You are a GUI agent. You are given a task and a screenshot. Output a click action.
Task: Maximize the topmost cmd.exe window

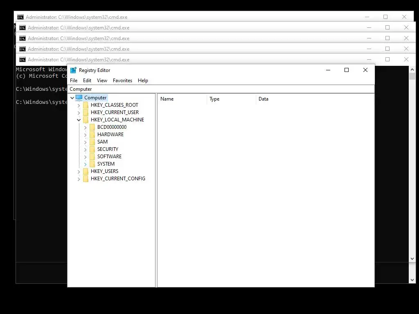click(385, 17)
